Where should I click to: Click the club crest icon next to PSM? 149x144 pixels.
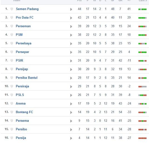(x=12, y=35)
